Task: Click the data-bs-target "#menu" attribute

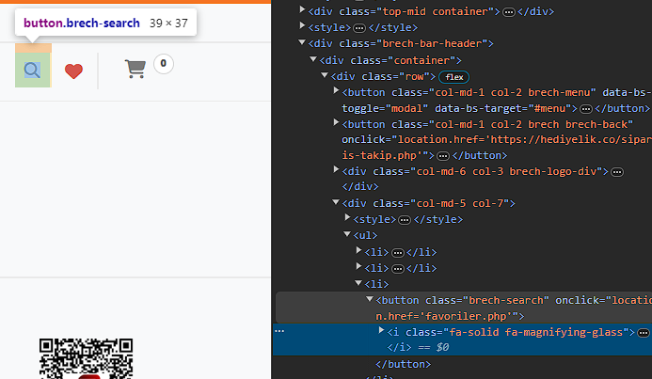Action: pos(502,108)
